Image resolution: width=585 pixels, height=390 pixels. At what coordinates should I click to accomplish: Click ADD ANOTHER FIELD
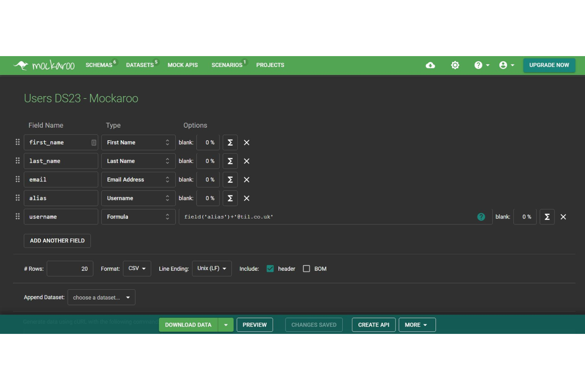(57, 241)
